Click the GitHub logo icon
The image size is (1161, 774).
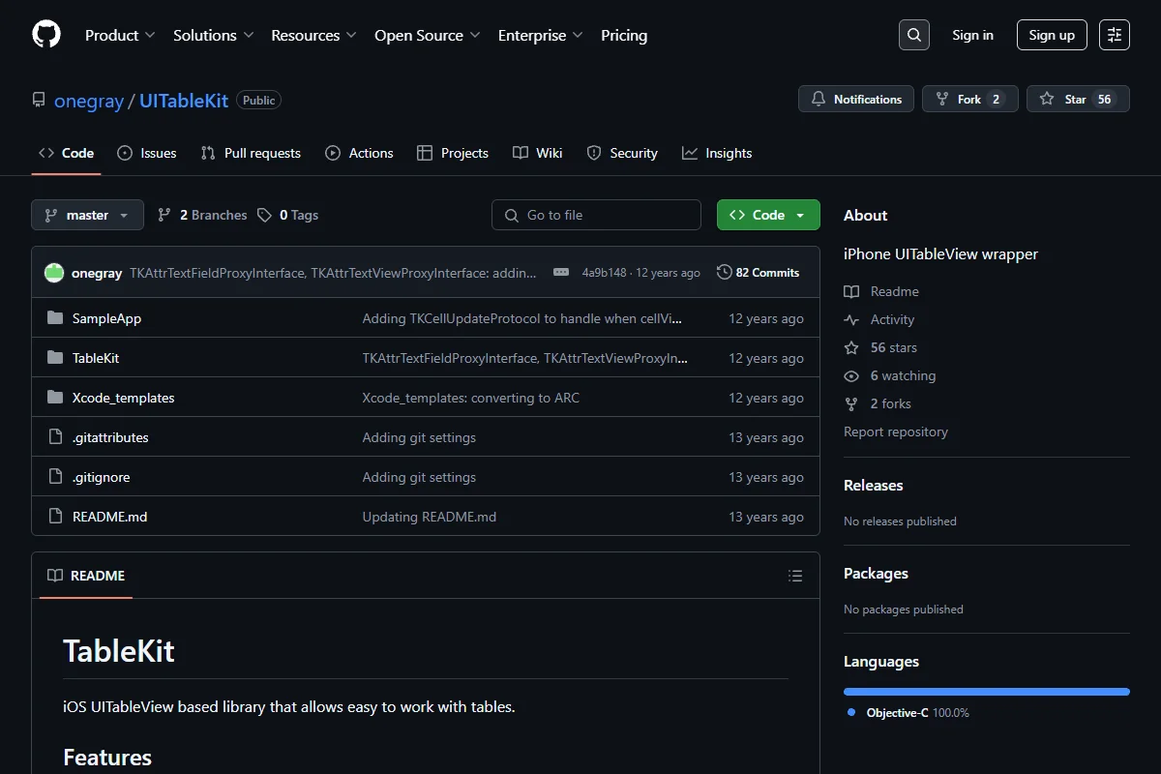click(46, 35)
